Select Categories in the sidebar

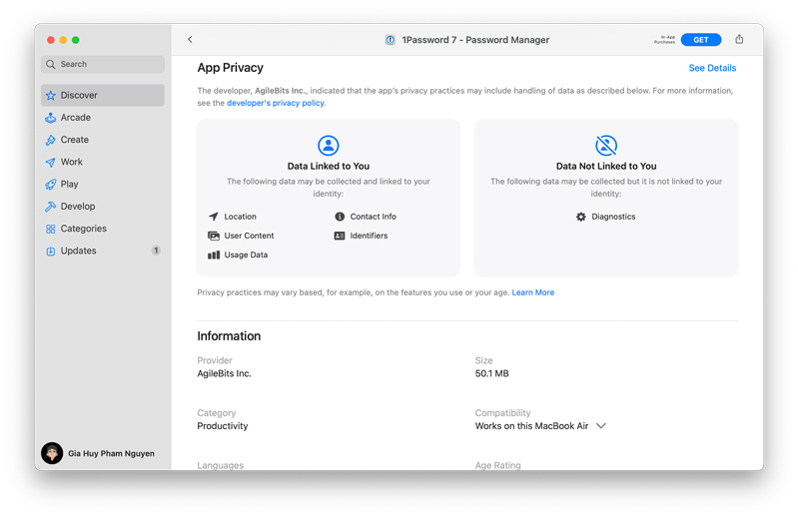(x=83, y=229)
